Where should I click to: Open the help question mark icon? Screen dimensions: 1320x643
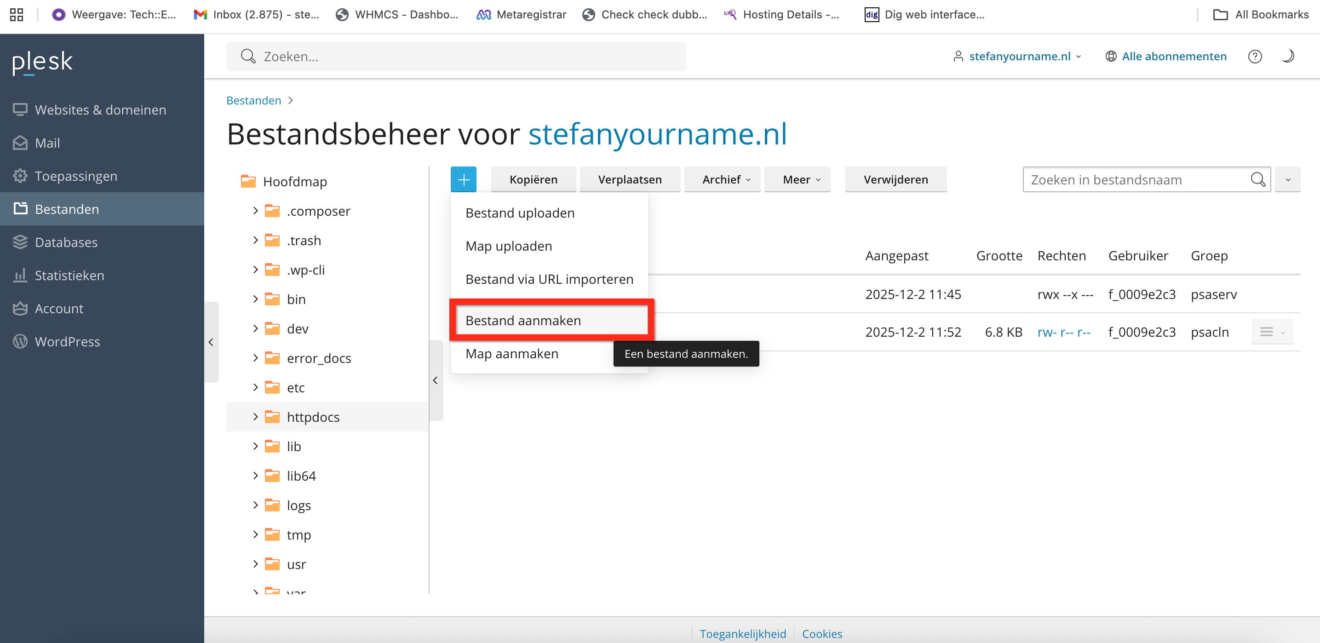coord(1254,57)
